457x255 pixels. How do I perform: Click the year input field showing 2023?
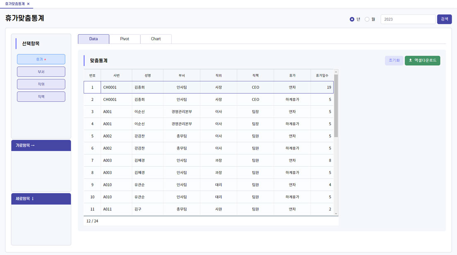coord(408,19)
